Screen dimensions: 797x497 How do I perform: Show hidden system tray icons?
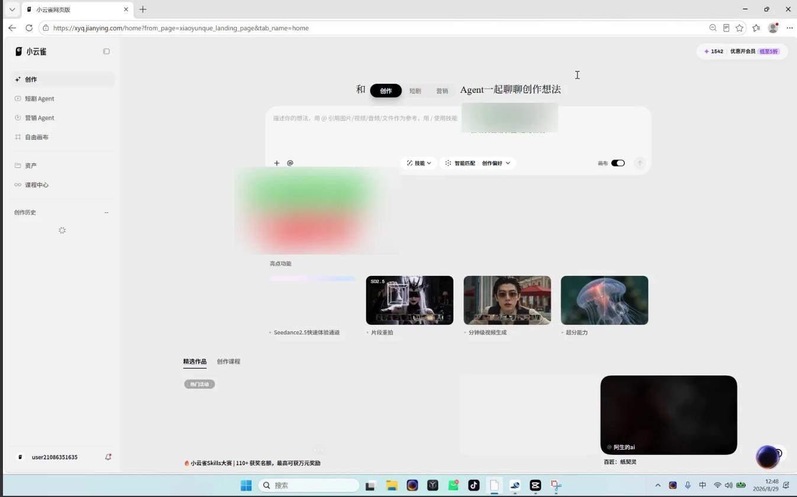click(x=658, y=485)
